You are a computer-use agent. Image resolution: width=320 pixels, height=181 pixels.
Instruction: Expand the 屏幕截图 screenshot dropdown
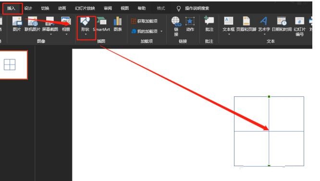[50, 34]
